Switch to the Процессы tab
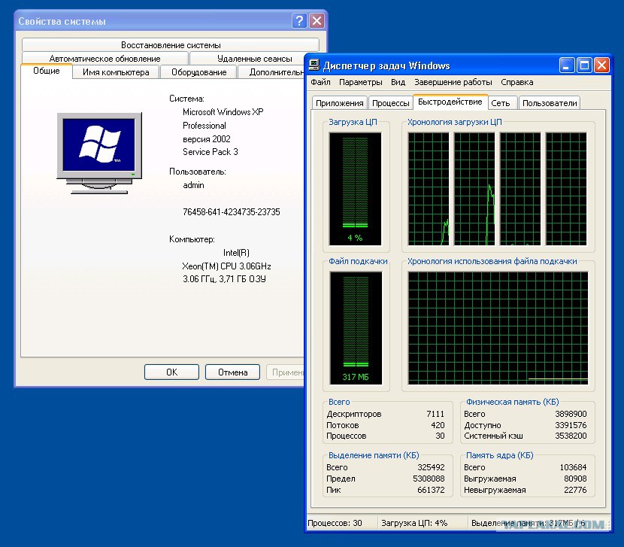The image size is (624, 547). point(391,103)
